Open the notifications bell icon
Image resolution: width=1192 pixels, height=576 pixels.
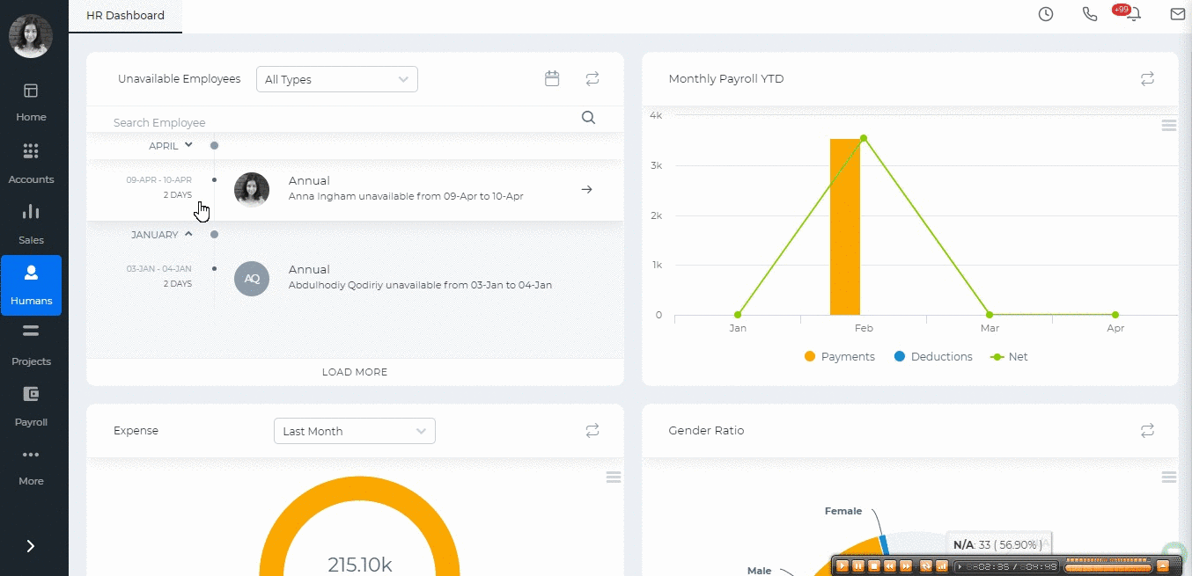(1134, 14)
